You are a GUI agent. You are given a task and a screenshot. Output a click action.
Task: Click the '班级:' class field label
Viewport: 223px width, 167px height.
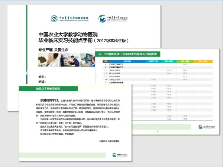click(x=42, y=82)
